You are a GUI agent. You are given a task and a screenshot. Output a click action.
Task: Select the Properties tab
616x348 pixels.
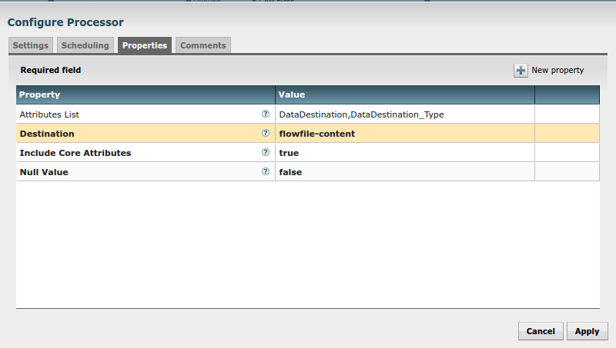click(x=145, y=45)
